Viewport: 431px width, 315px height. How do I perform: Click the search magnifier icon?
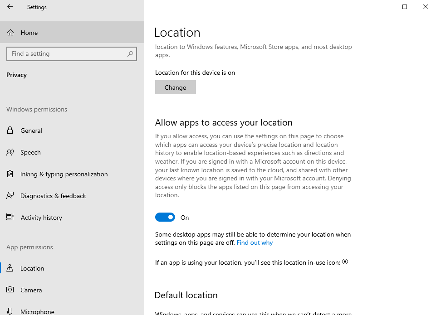coord(130,54)
